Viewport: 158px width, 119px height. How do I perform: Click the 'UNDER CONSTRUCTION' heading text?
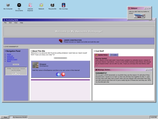pos(73,40)
